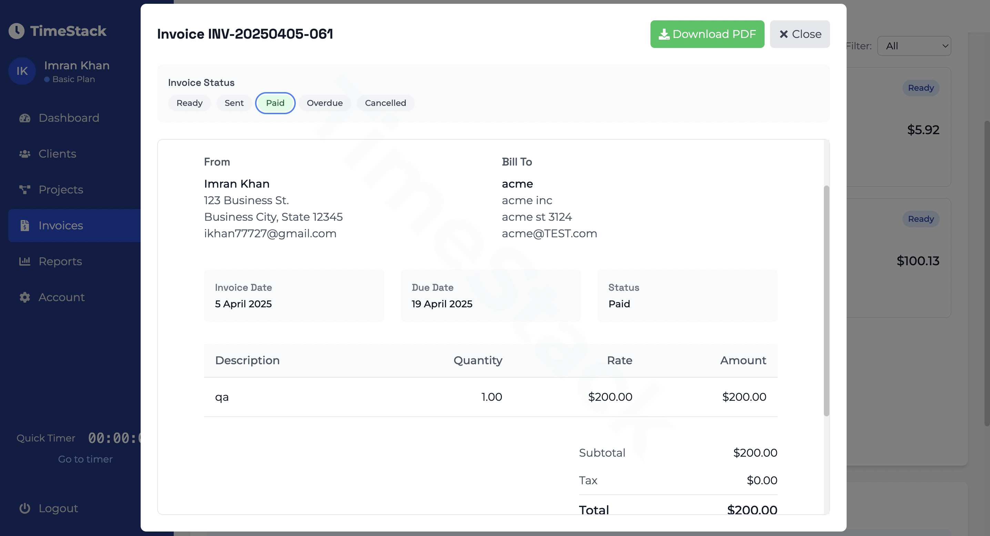
Task: Select the Invoices menu item
Action: click(74, 225)
